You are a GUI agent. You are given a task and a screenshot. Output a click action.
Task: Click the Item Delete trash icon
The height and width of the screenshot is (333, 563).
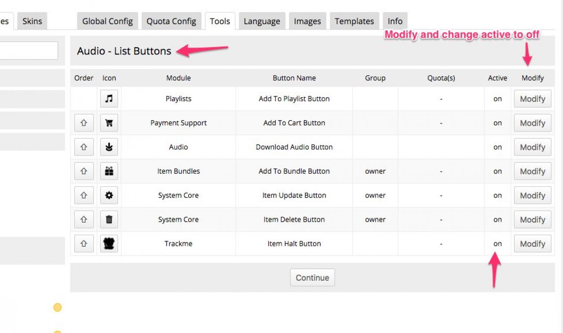(109, 220)
